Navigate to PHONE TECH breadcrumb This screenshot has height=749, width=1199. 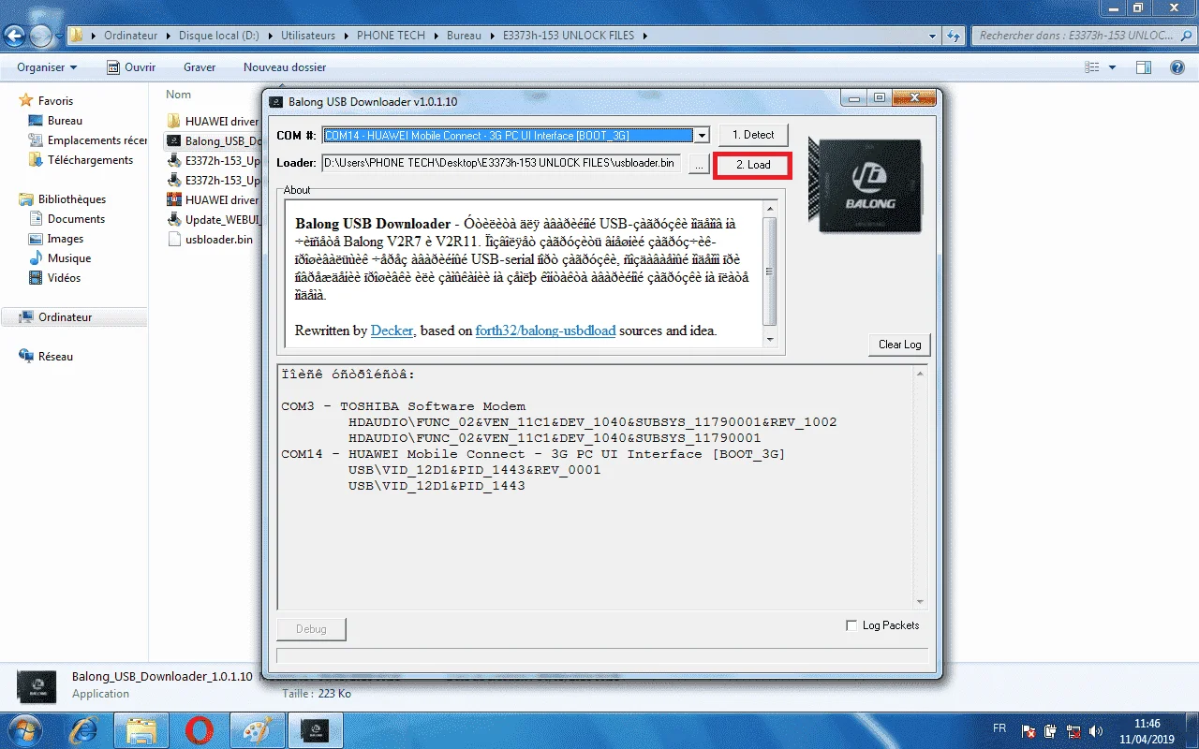tap(391, 36)
